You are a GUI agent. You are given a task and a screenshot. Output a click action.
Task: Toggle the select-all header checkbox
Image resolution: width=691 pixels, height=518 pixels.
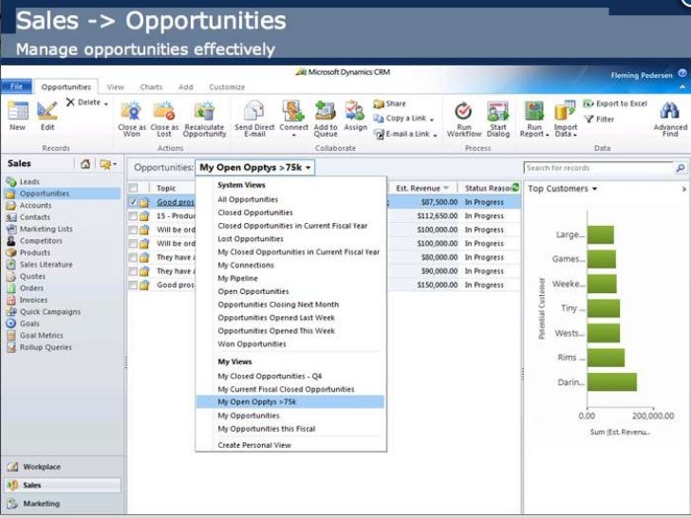point(133,188)
